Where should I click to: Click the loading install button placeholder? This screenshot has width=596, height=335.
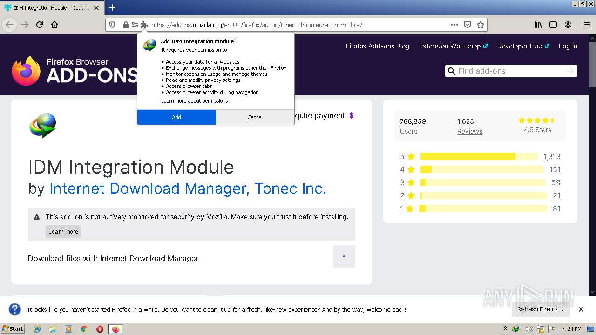tap(344, 256)
